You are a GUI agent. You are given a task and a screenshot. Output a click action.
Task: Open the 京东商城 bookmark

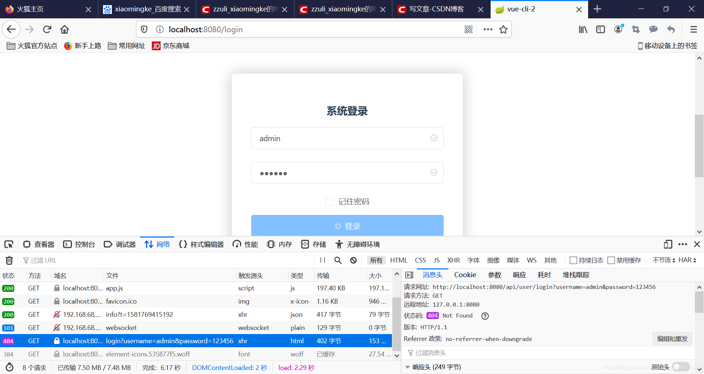point(171,46)
